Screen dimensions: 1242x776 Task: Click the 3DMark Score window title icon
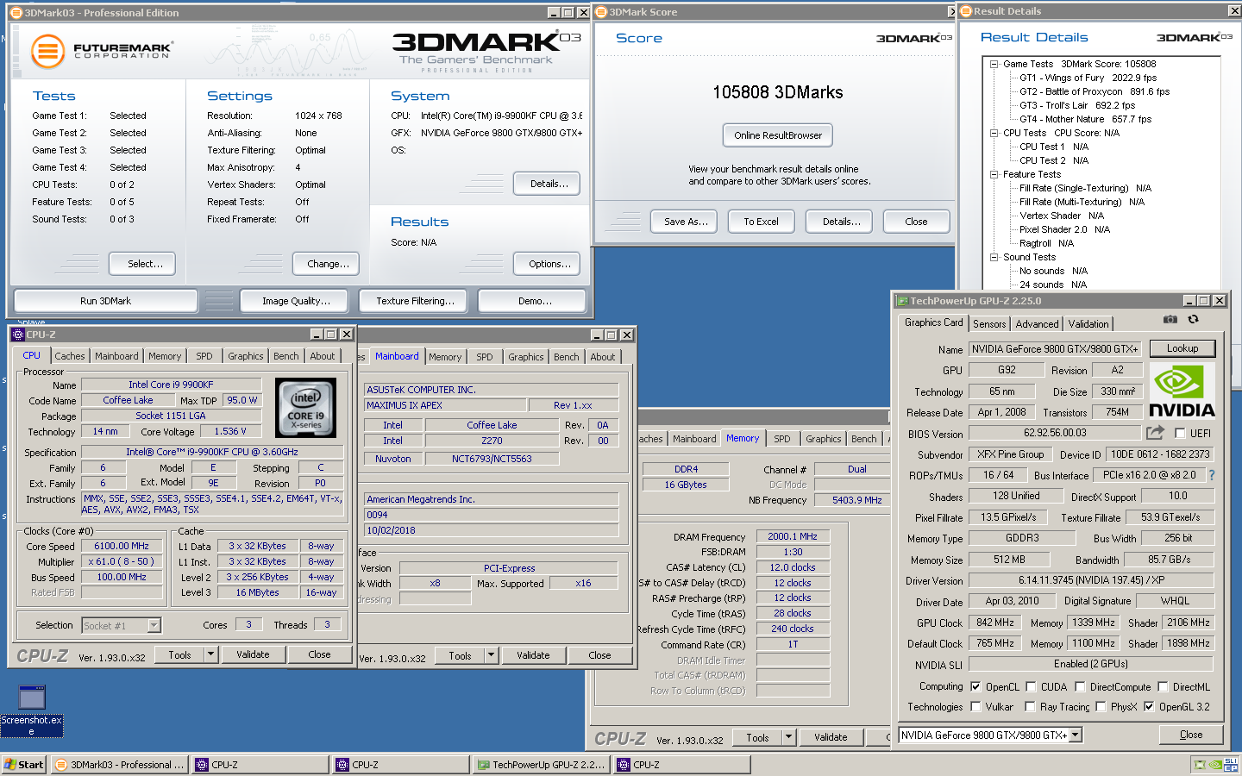point(601,11)
